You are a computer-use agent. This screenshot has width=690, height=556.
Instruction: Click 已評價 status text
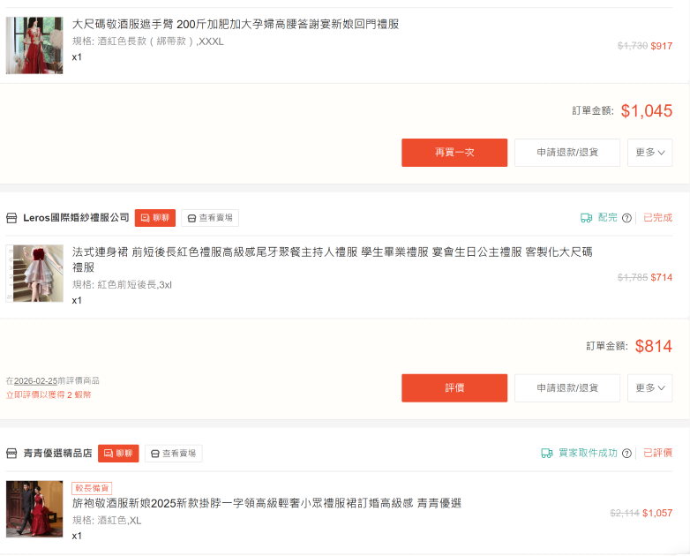click(x=658, y=453)
